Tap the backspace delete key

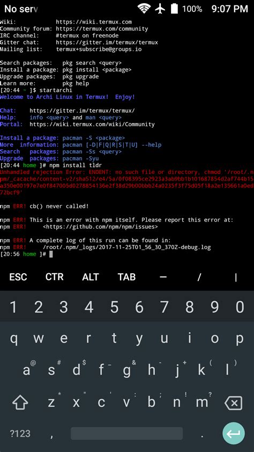(x=234, y=403)
